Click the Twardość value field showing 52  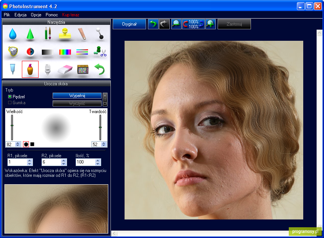(97, 144)
